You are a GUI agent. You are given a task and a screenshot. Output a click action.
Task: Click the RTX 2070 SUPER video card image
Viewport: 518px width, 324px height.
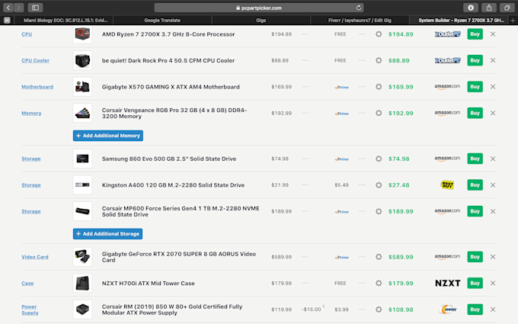82,257
